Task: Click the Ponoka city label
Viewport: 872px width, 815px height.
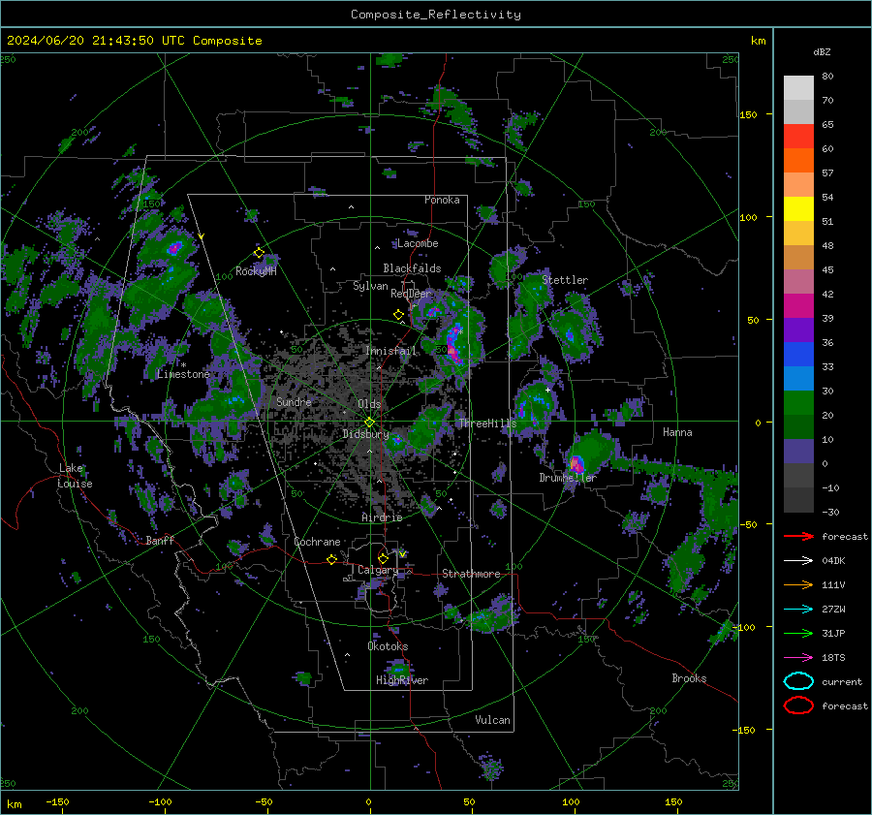Action: [x=442, y=200]
